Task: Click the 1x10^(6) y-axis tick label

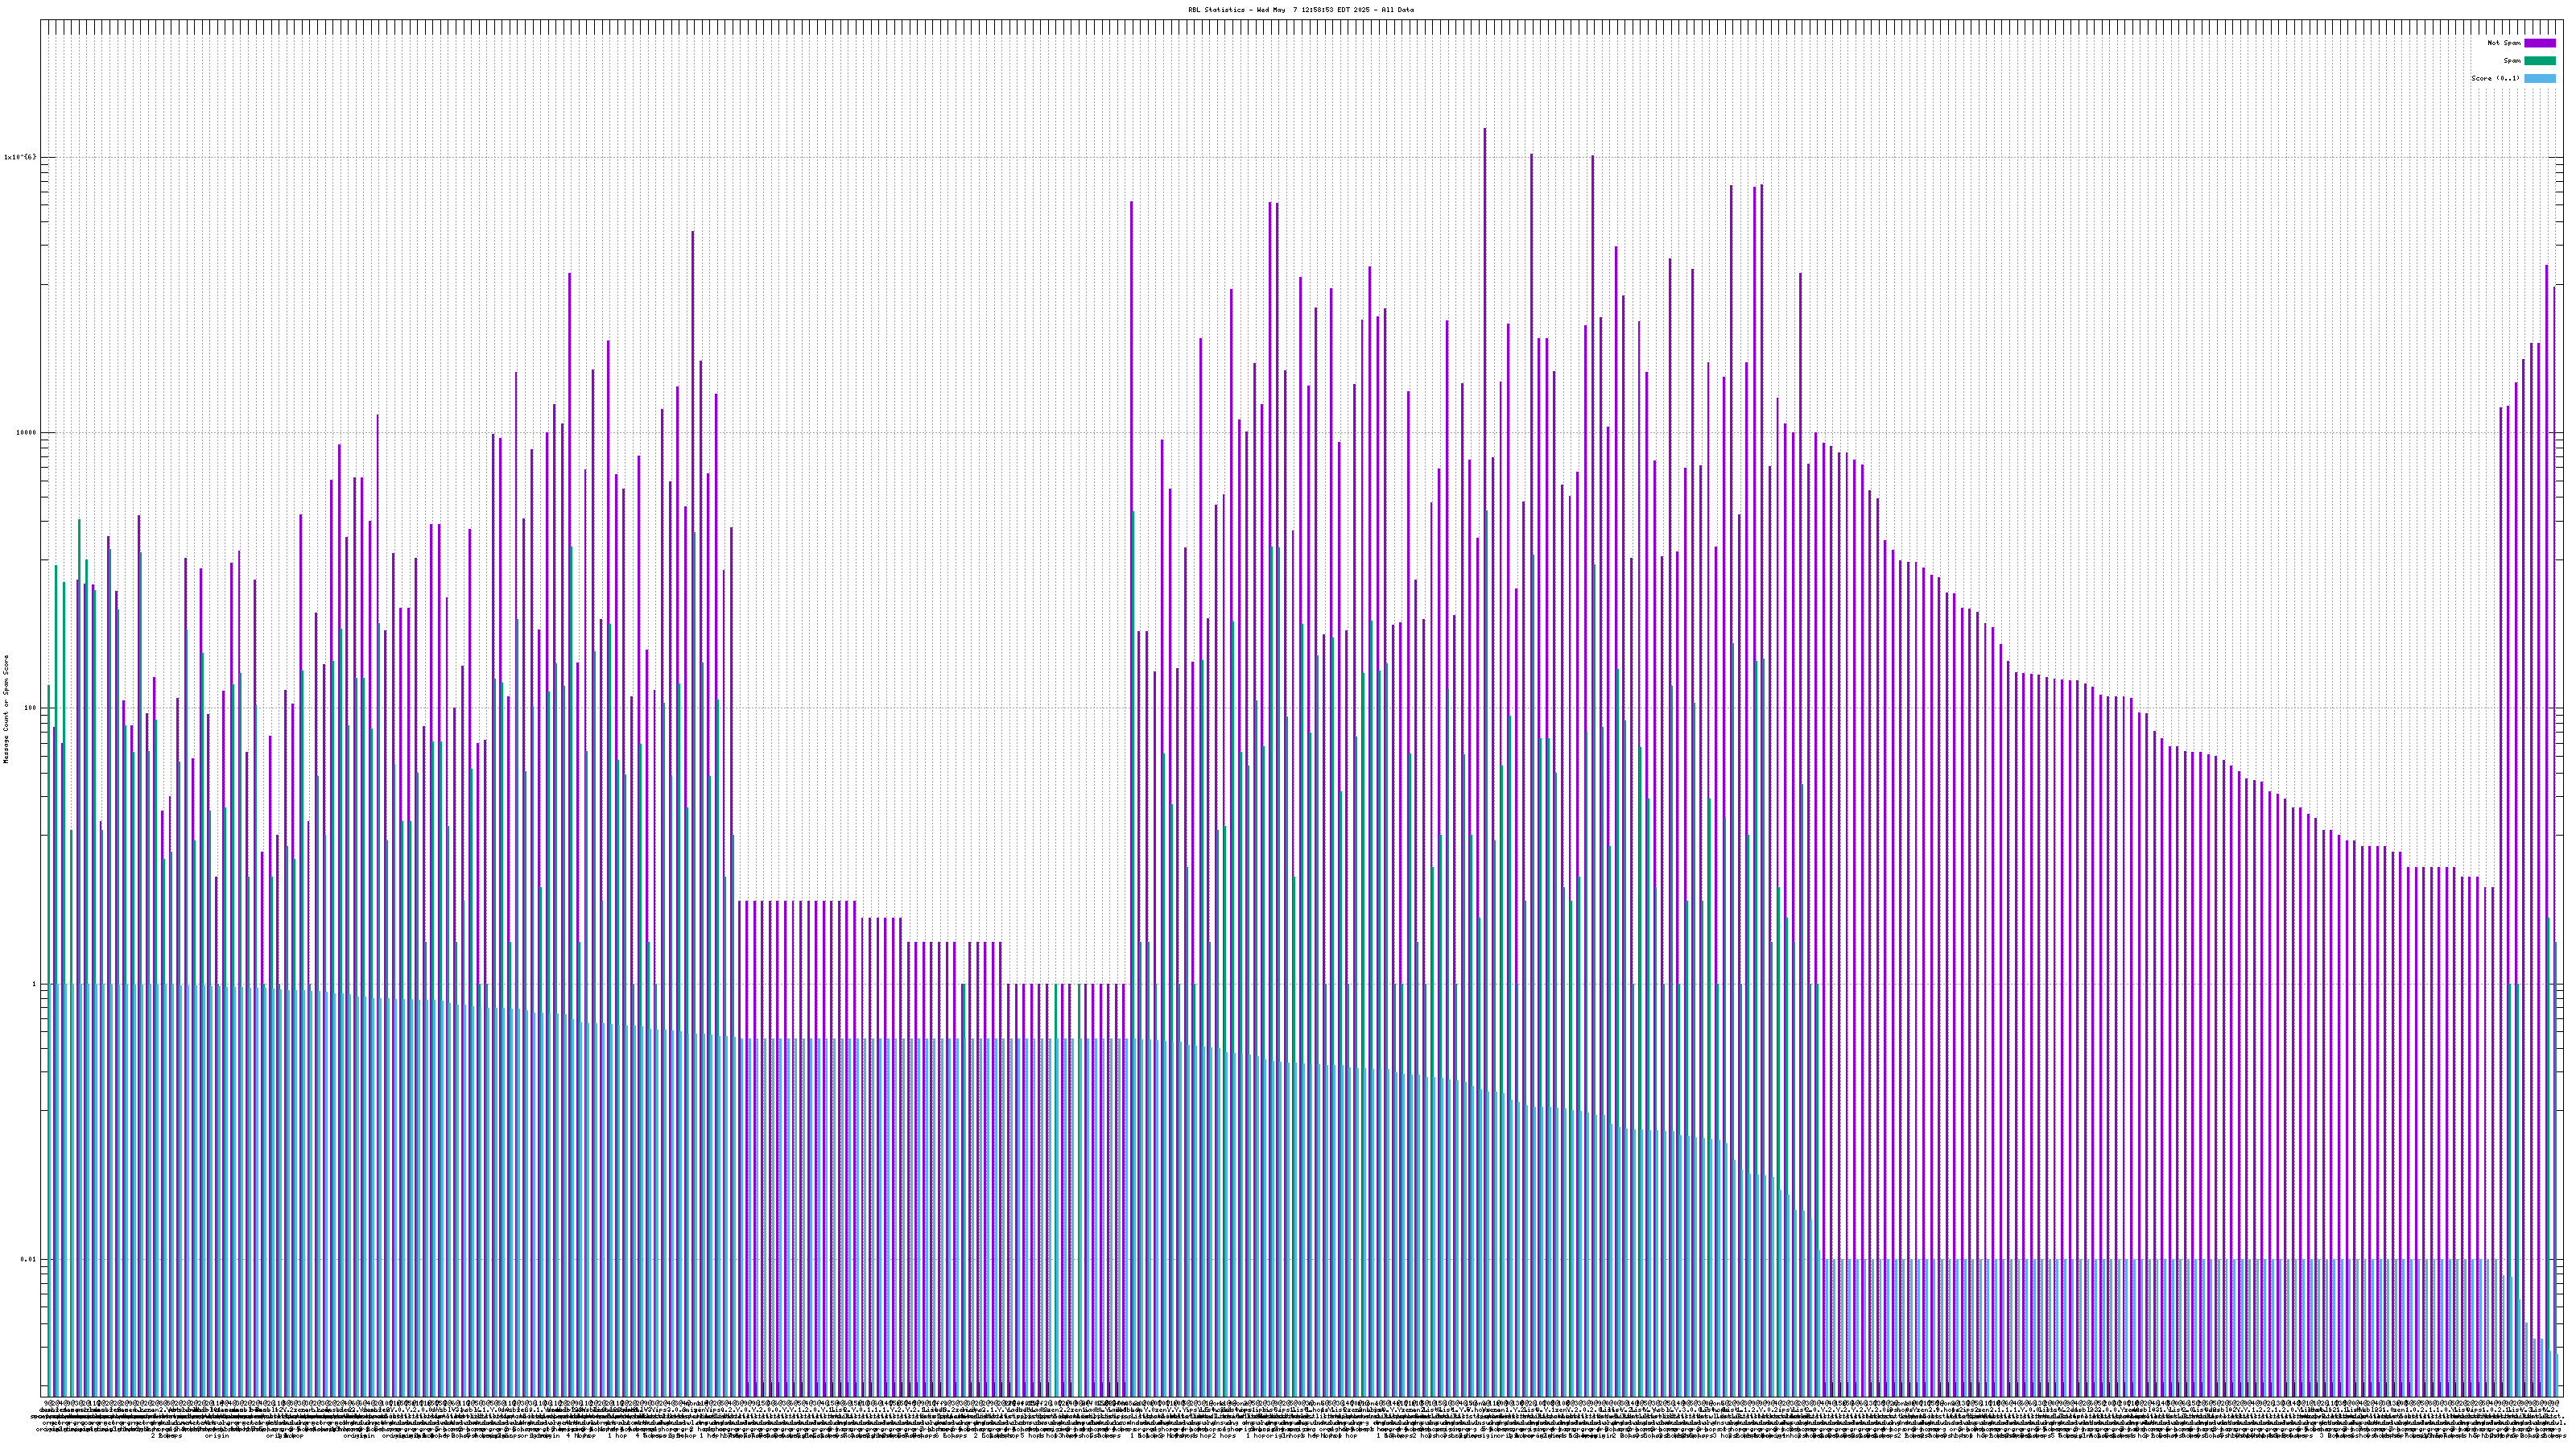Action: click(x=20, y=157)
